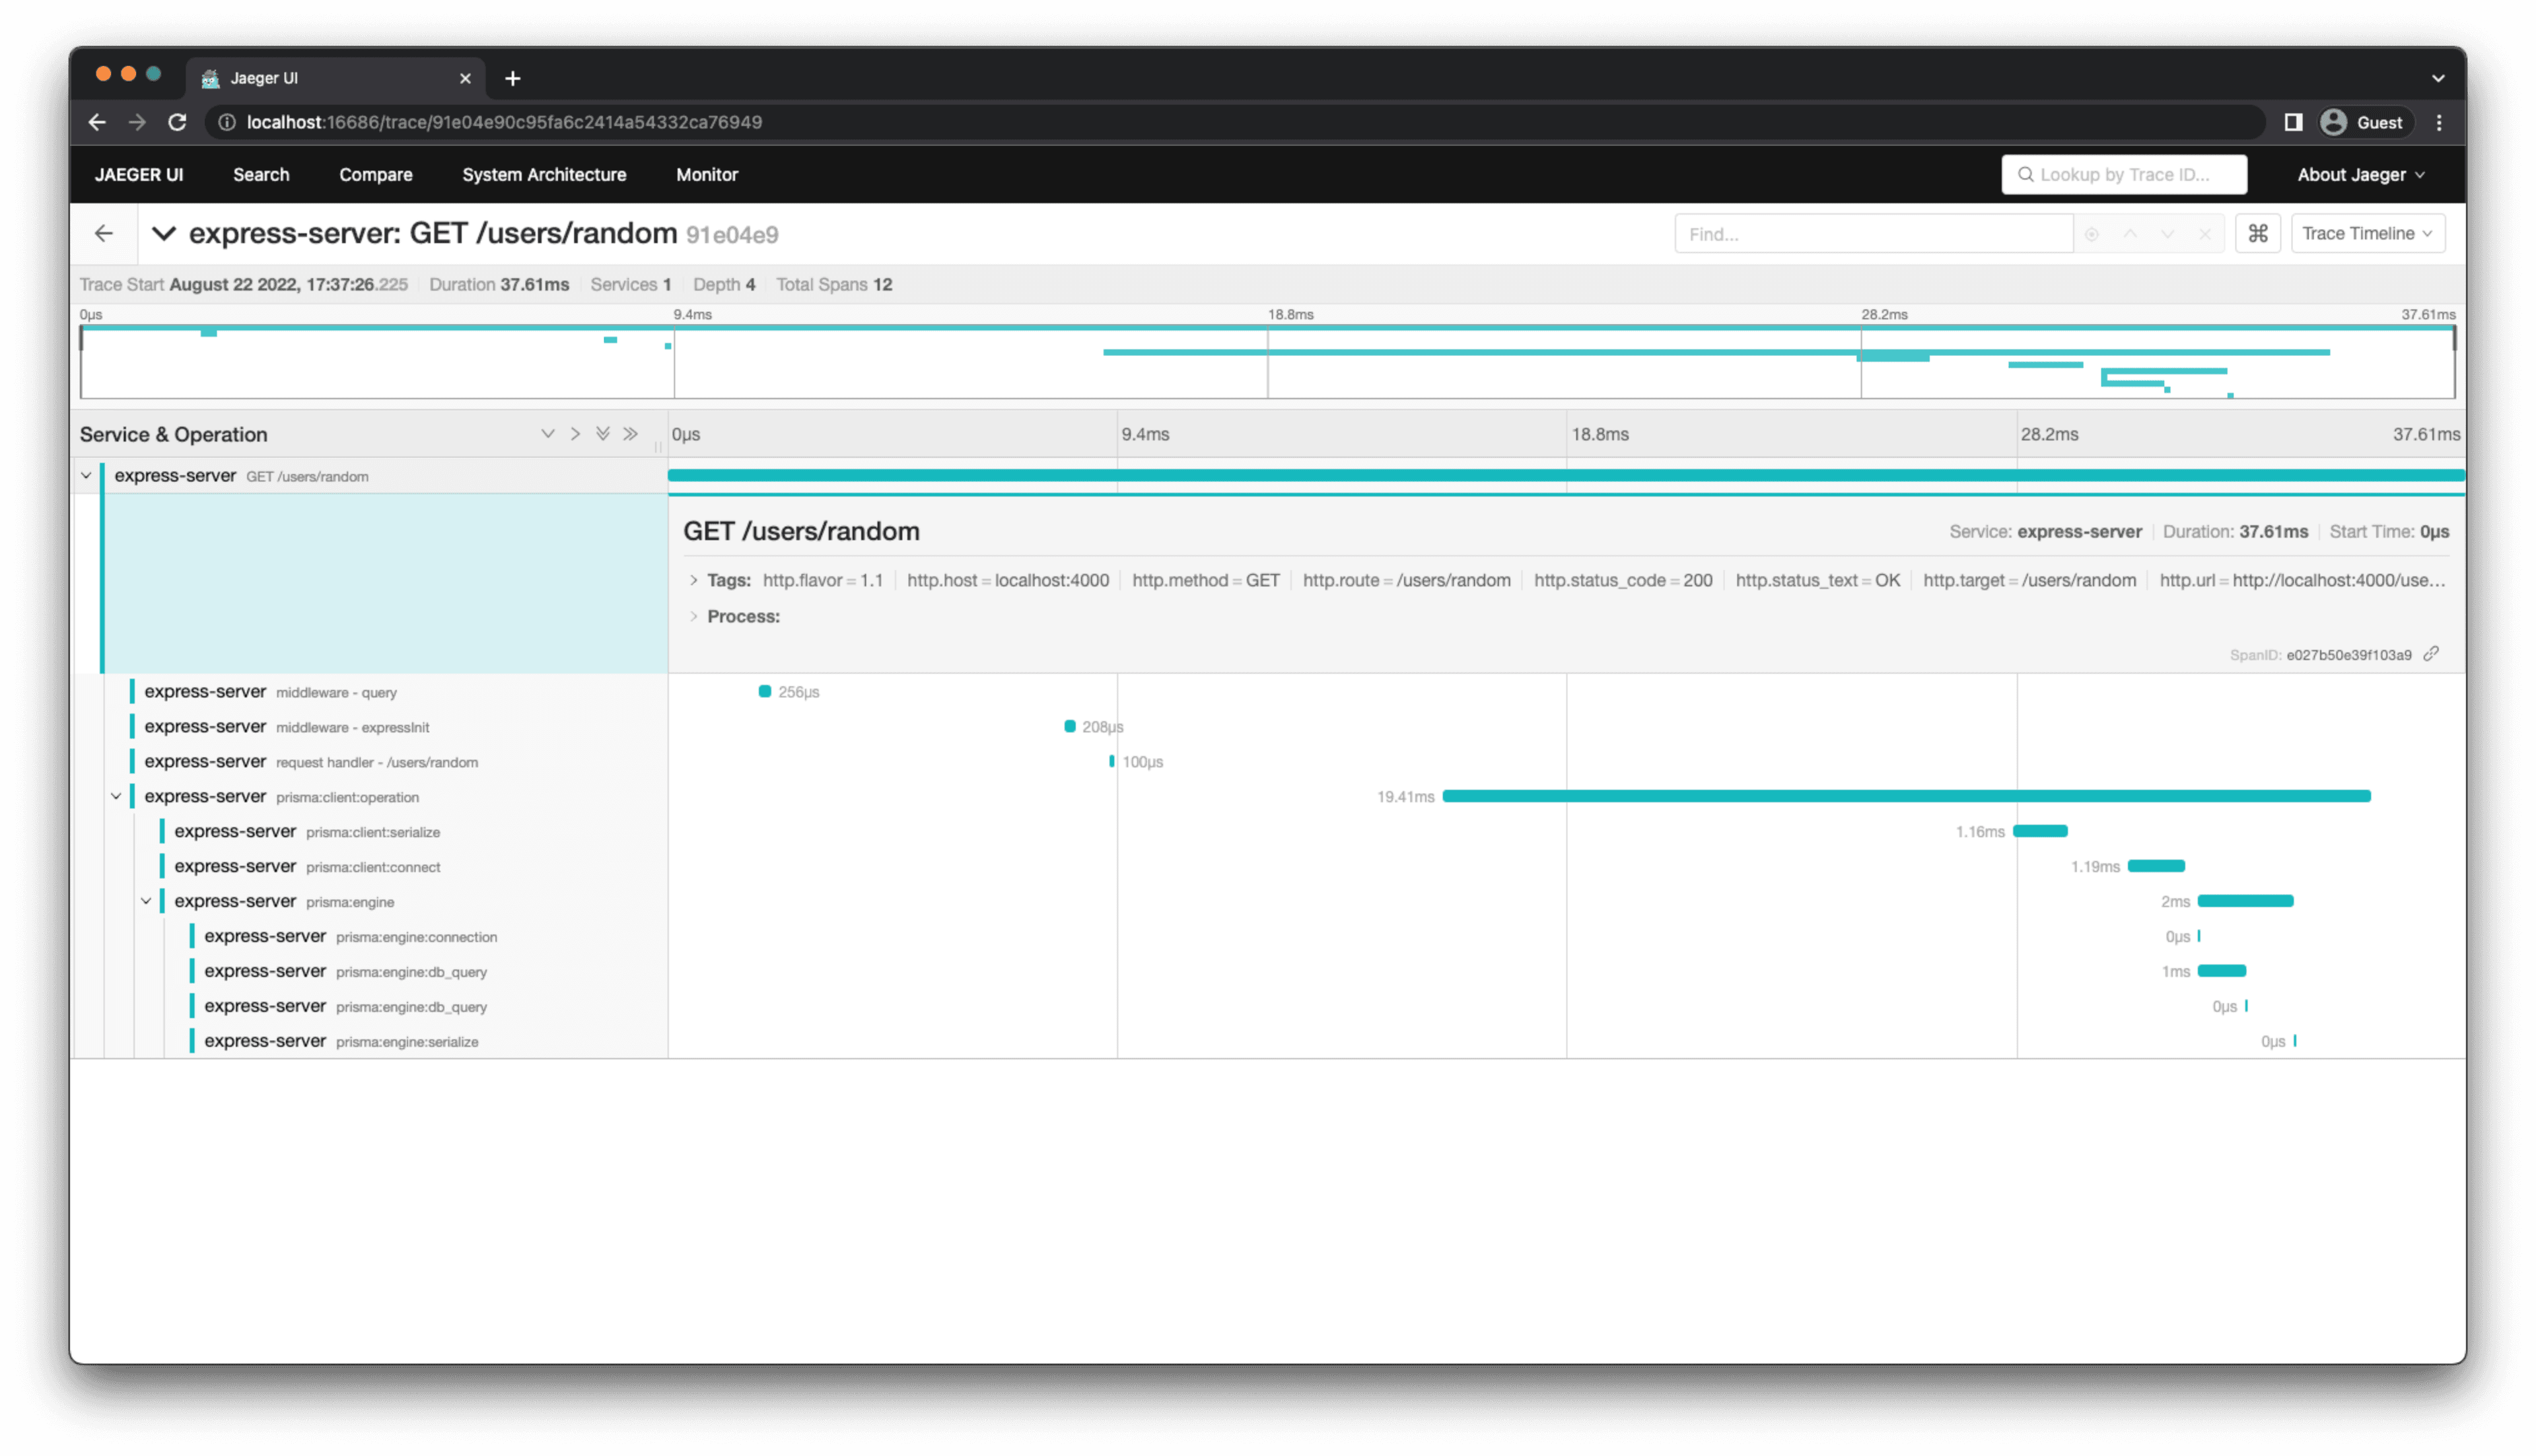
Task: Select the previous match up arrow in Find bar
Action: (x=2131, y=233)
